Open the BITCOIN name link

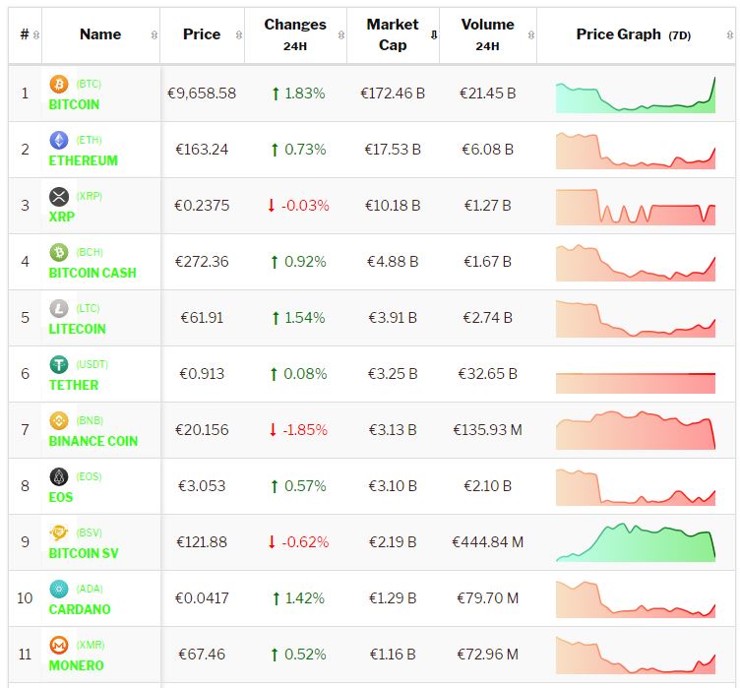(74, 104)
